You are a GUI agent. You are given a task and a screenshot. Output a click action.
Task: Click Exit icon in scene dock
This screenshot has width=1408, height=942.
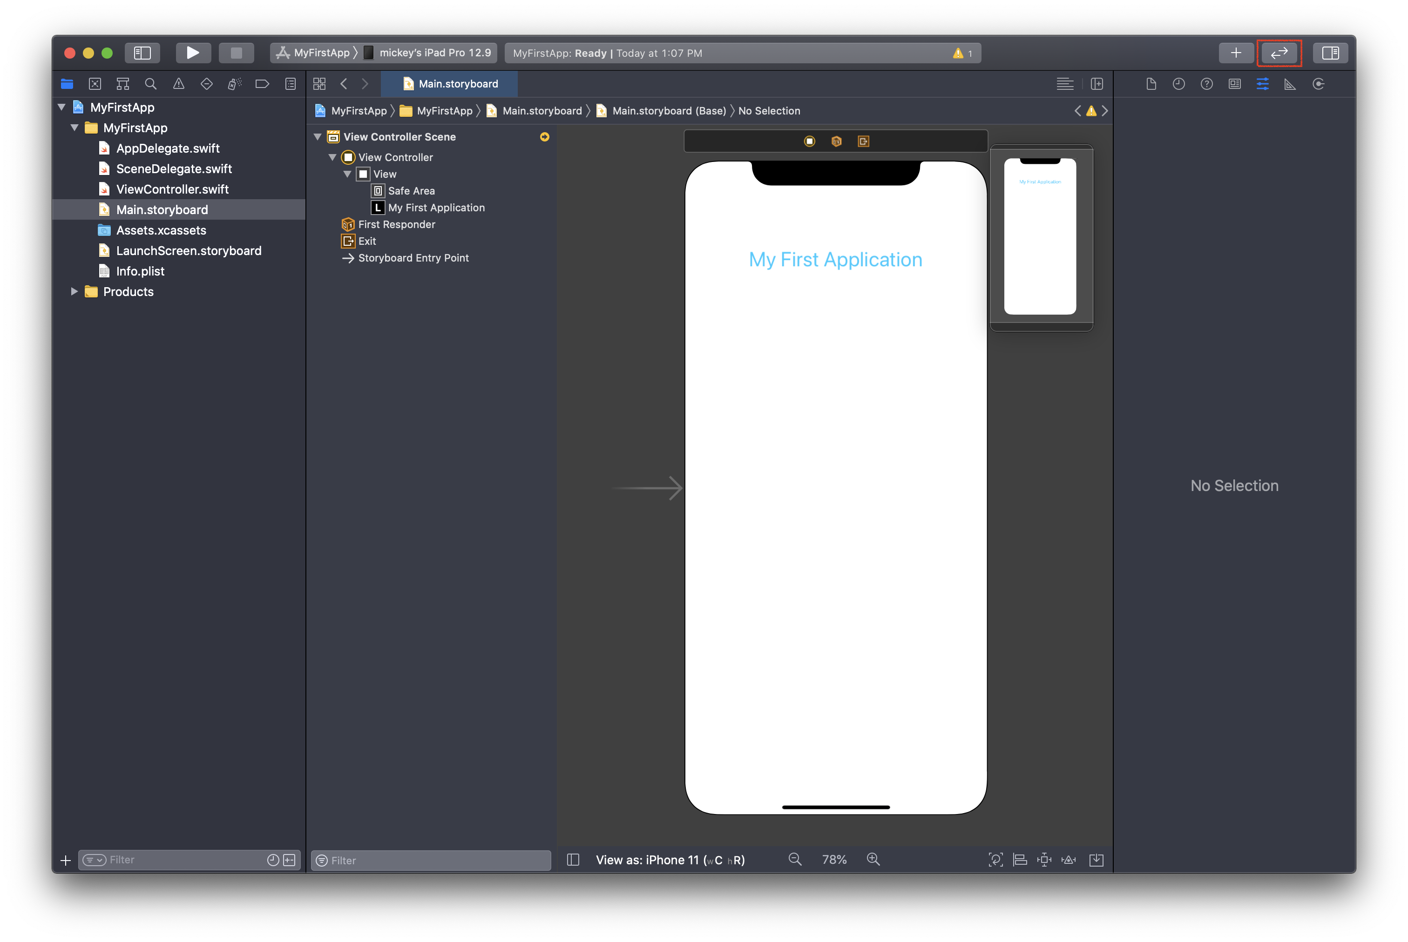(863, 141)
